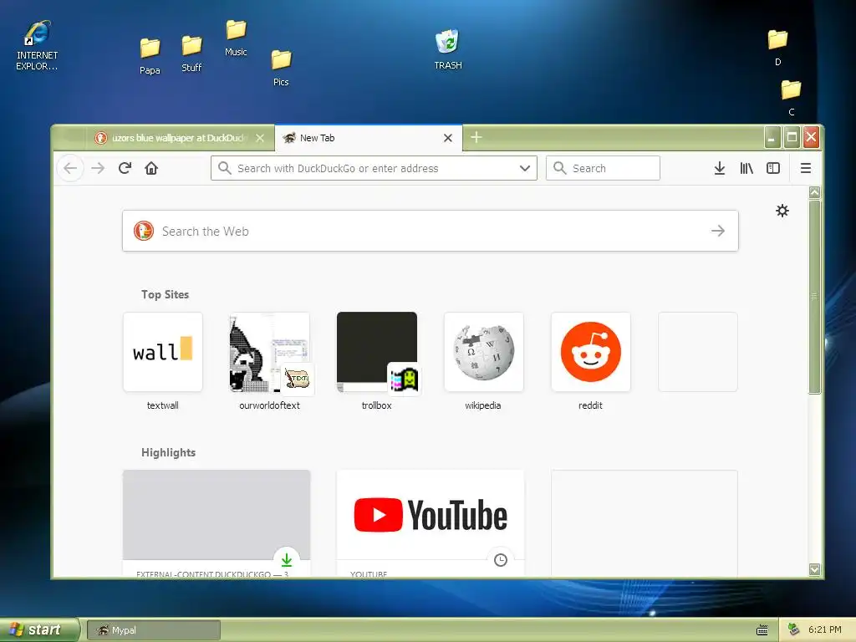Click the network tray icon near clock
Viewport: 856px width, 642px height.
coord(794,629)
